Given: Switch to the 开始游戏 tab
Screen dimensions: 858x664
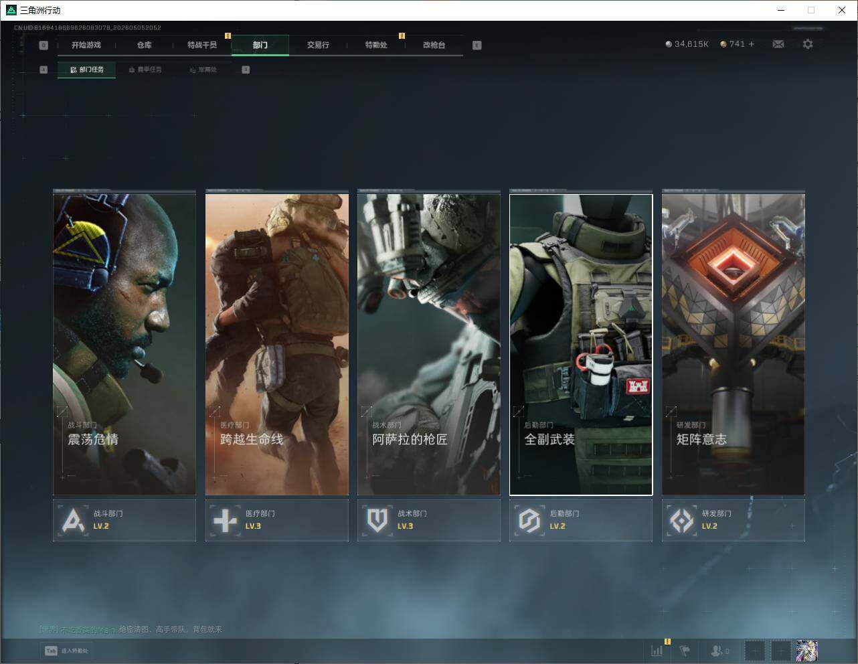Looking at the screenshot, I should click(x=86, y=45).
